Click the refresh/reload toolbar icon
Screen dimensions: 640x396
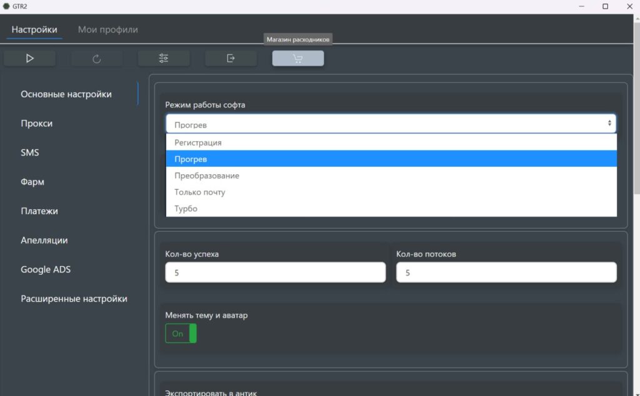pyautogui.click(x=97, y=58)
